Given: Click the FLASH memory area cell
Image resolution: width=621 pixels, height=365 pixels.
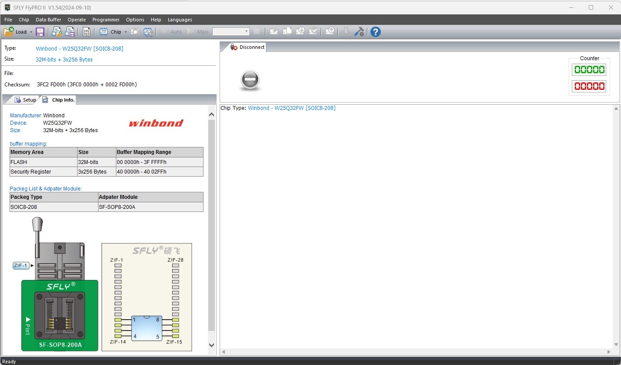Looking at the screenshot, I should click(x=43, y=162).
